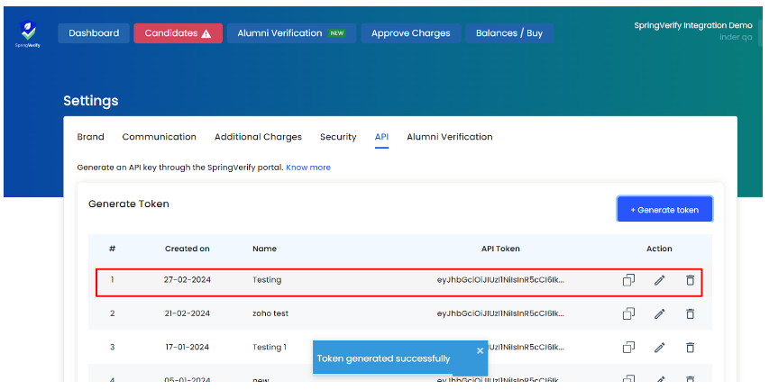Viewport: 769px width, 390px height.
Task: Click the date 27-02-2024
Action: click(x=188, y=280)
